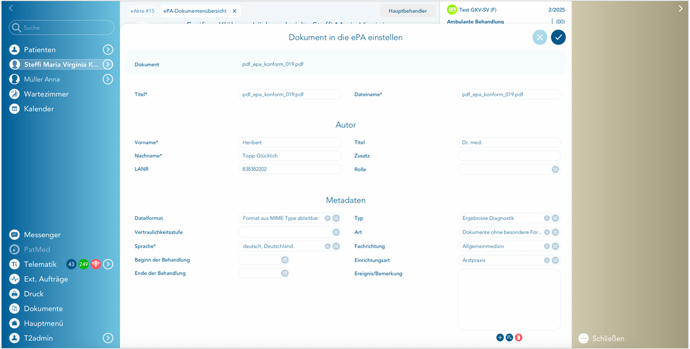The image size is (690, 349).
Task: Open the Fachrichtung selection list
Action: click(x=555, y=247)
